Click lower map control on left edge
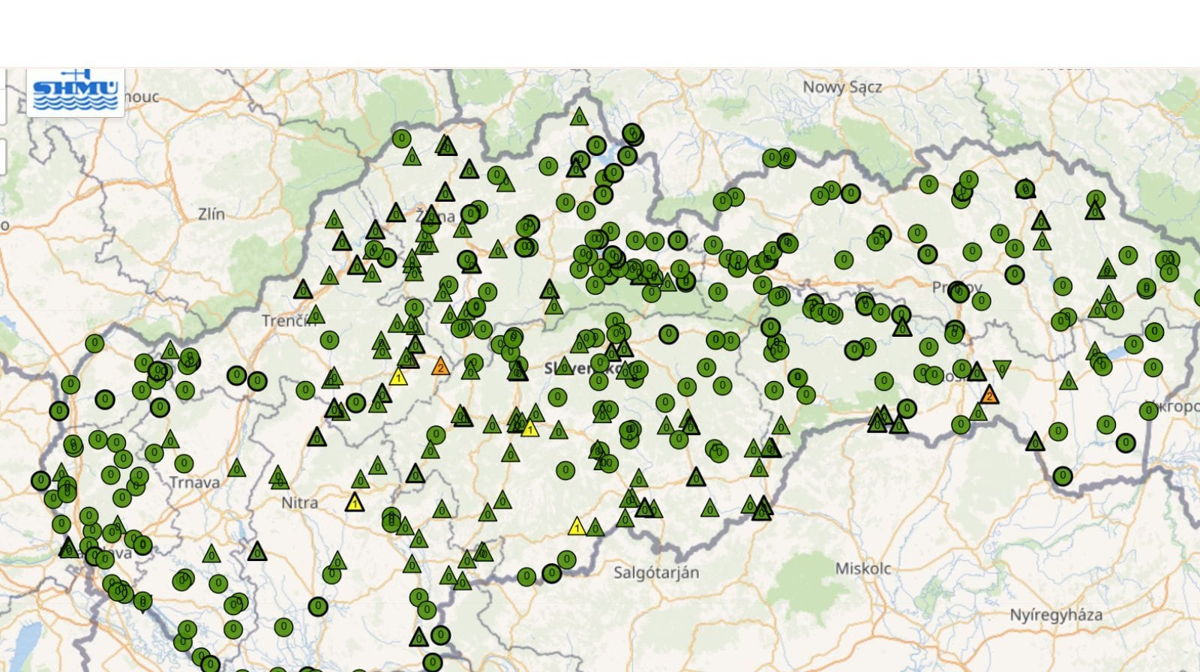Viewport: 1200px width, 672px height. point(2,157)
